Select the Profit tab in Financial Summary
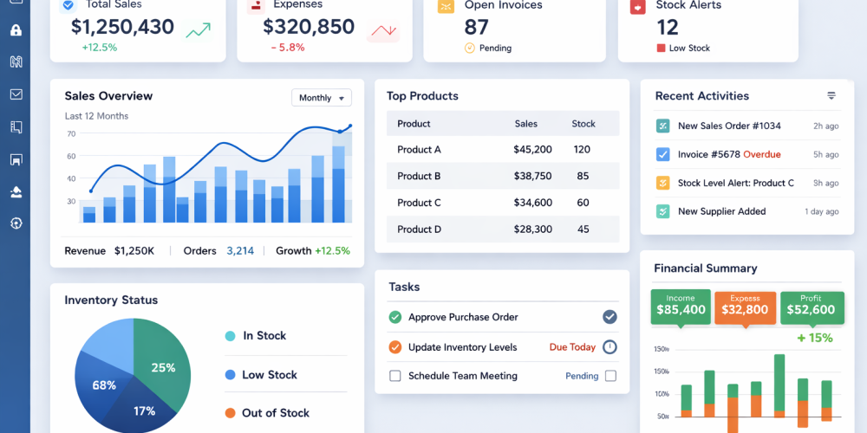Screen dimensions: 867x433 point(812,305)
